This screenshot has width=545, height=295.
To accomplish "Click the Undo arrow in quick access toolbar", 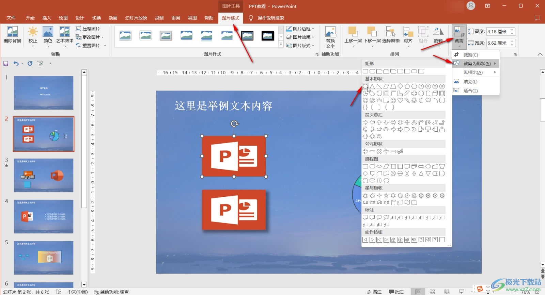I will pyautogui.click(x=16, y=63).
